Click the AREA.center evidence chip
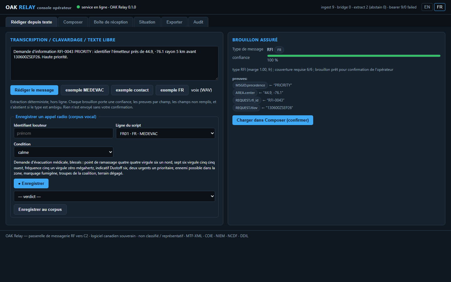451x282 pixels. click(x=245, y=93)
